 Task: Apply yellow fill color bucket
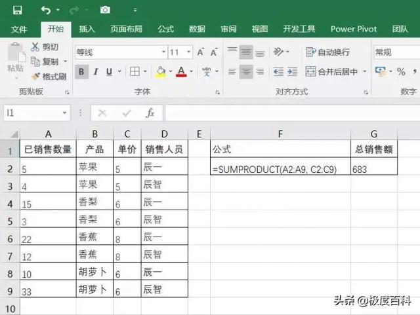160,71
